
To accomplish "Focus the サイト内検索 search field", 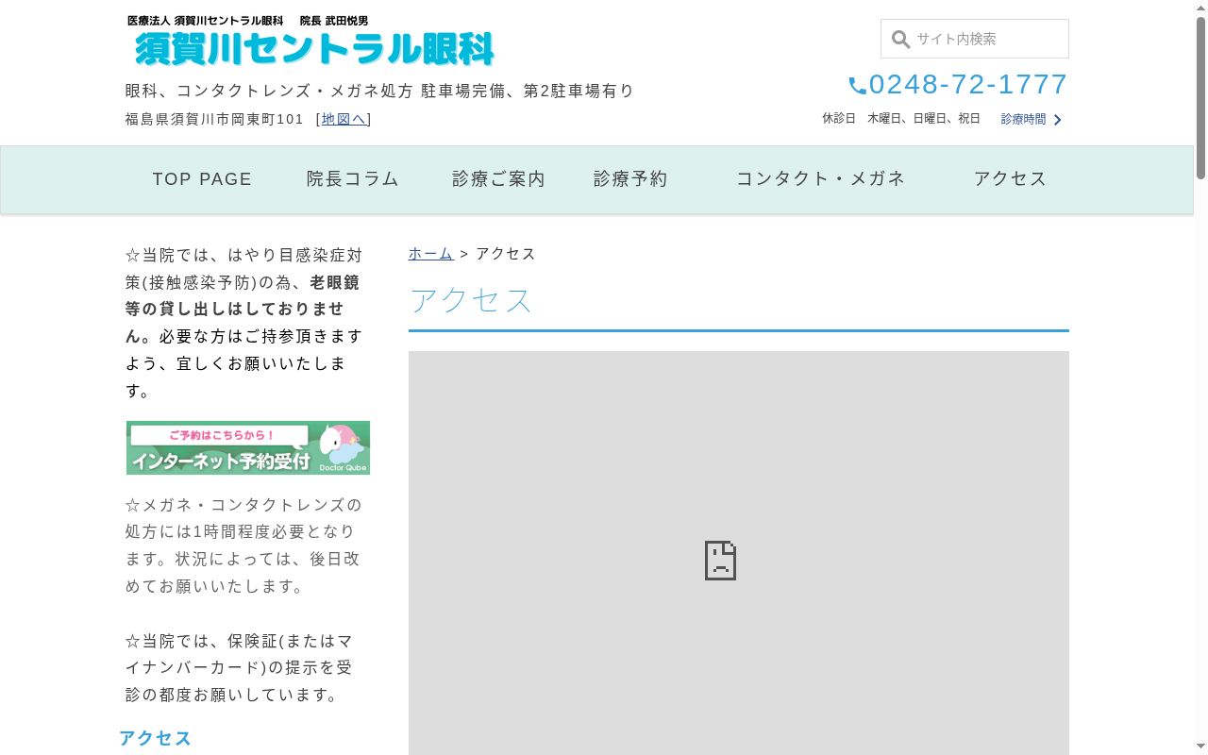I will tap(975, 39).
